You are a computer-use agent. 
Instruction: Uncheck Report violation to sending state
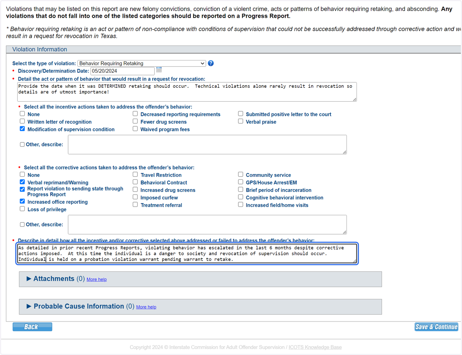point(22,189)
